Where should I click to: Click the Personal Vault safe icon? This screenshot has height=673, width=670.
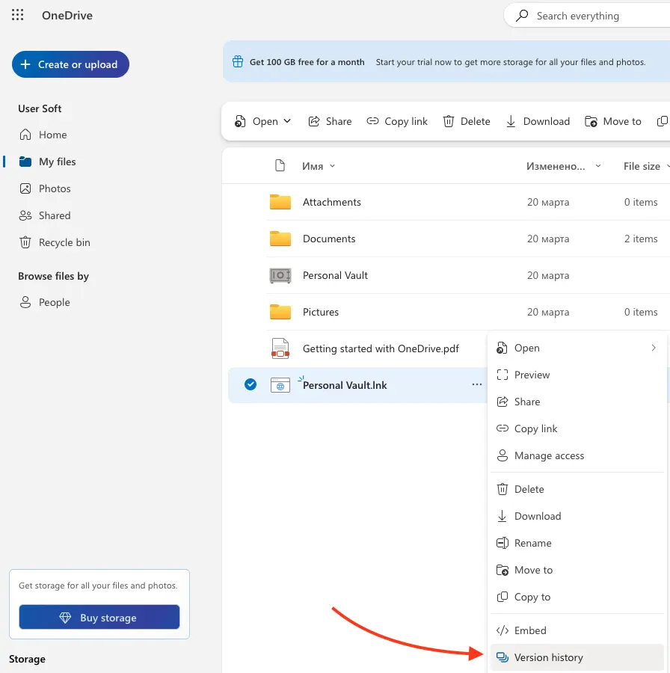pos(280,275)
